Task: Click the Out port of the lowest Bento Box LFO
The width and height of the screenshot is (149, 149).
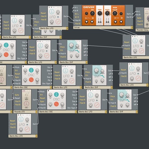Action: (x=37, y=124)
